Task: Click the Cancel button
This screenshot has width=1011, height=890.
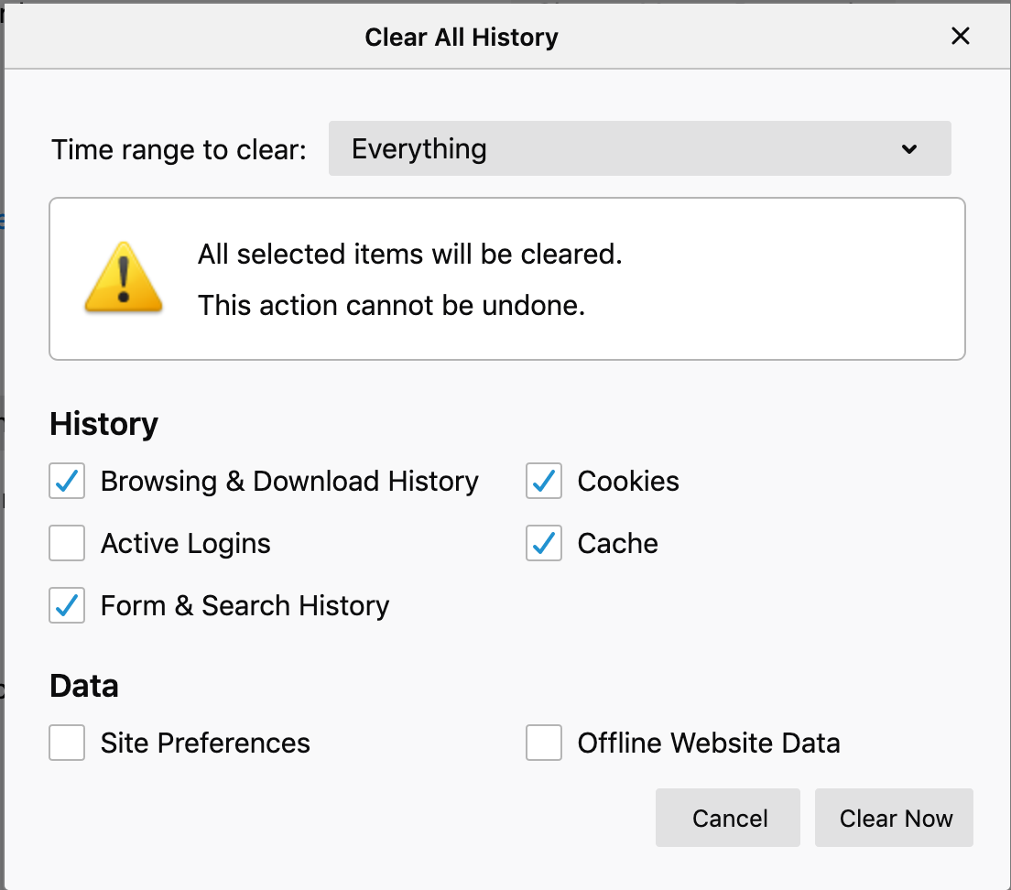Action: 727,818
